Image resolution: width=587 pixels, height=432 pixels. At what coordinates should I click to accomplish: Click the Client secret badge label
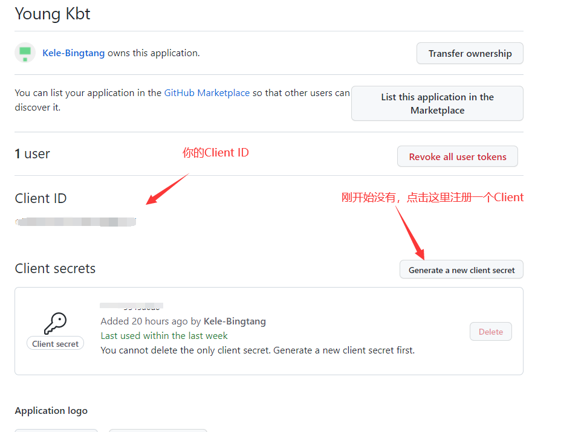(55, 344)
